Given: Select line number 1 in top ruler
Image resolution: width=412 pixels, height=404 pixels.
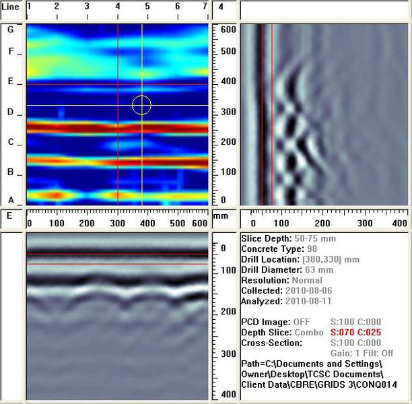Looking at the screenshot, I should 29,6.
